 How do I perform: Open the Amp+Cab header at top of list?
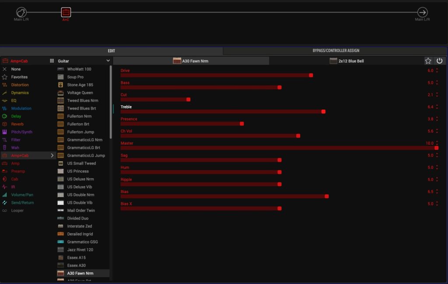point(19,61)
